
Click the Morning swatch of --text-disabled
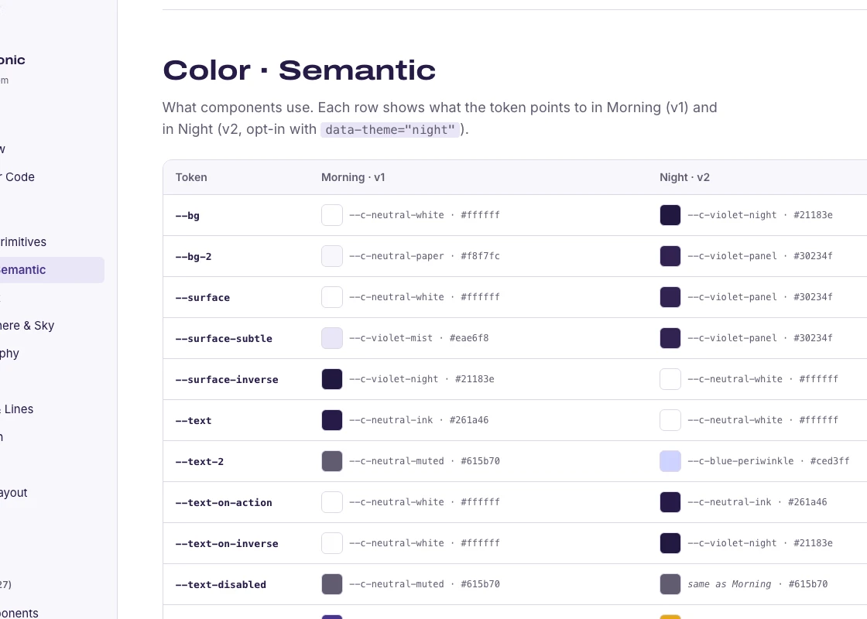[x=332, y=584]
